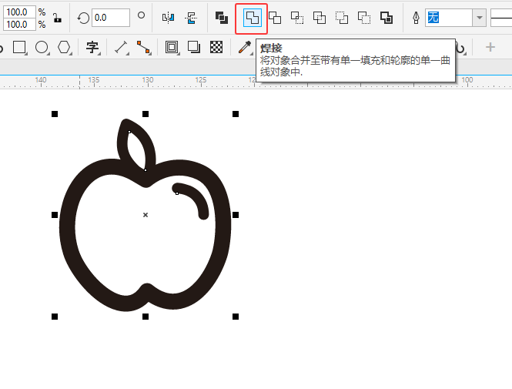512x389 pixels.
Task: Open the outline width dropdown arrow
Action: point(479,18)
